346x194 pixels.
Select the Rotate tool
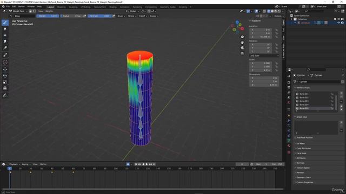click(5, 75)
